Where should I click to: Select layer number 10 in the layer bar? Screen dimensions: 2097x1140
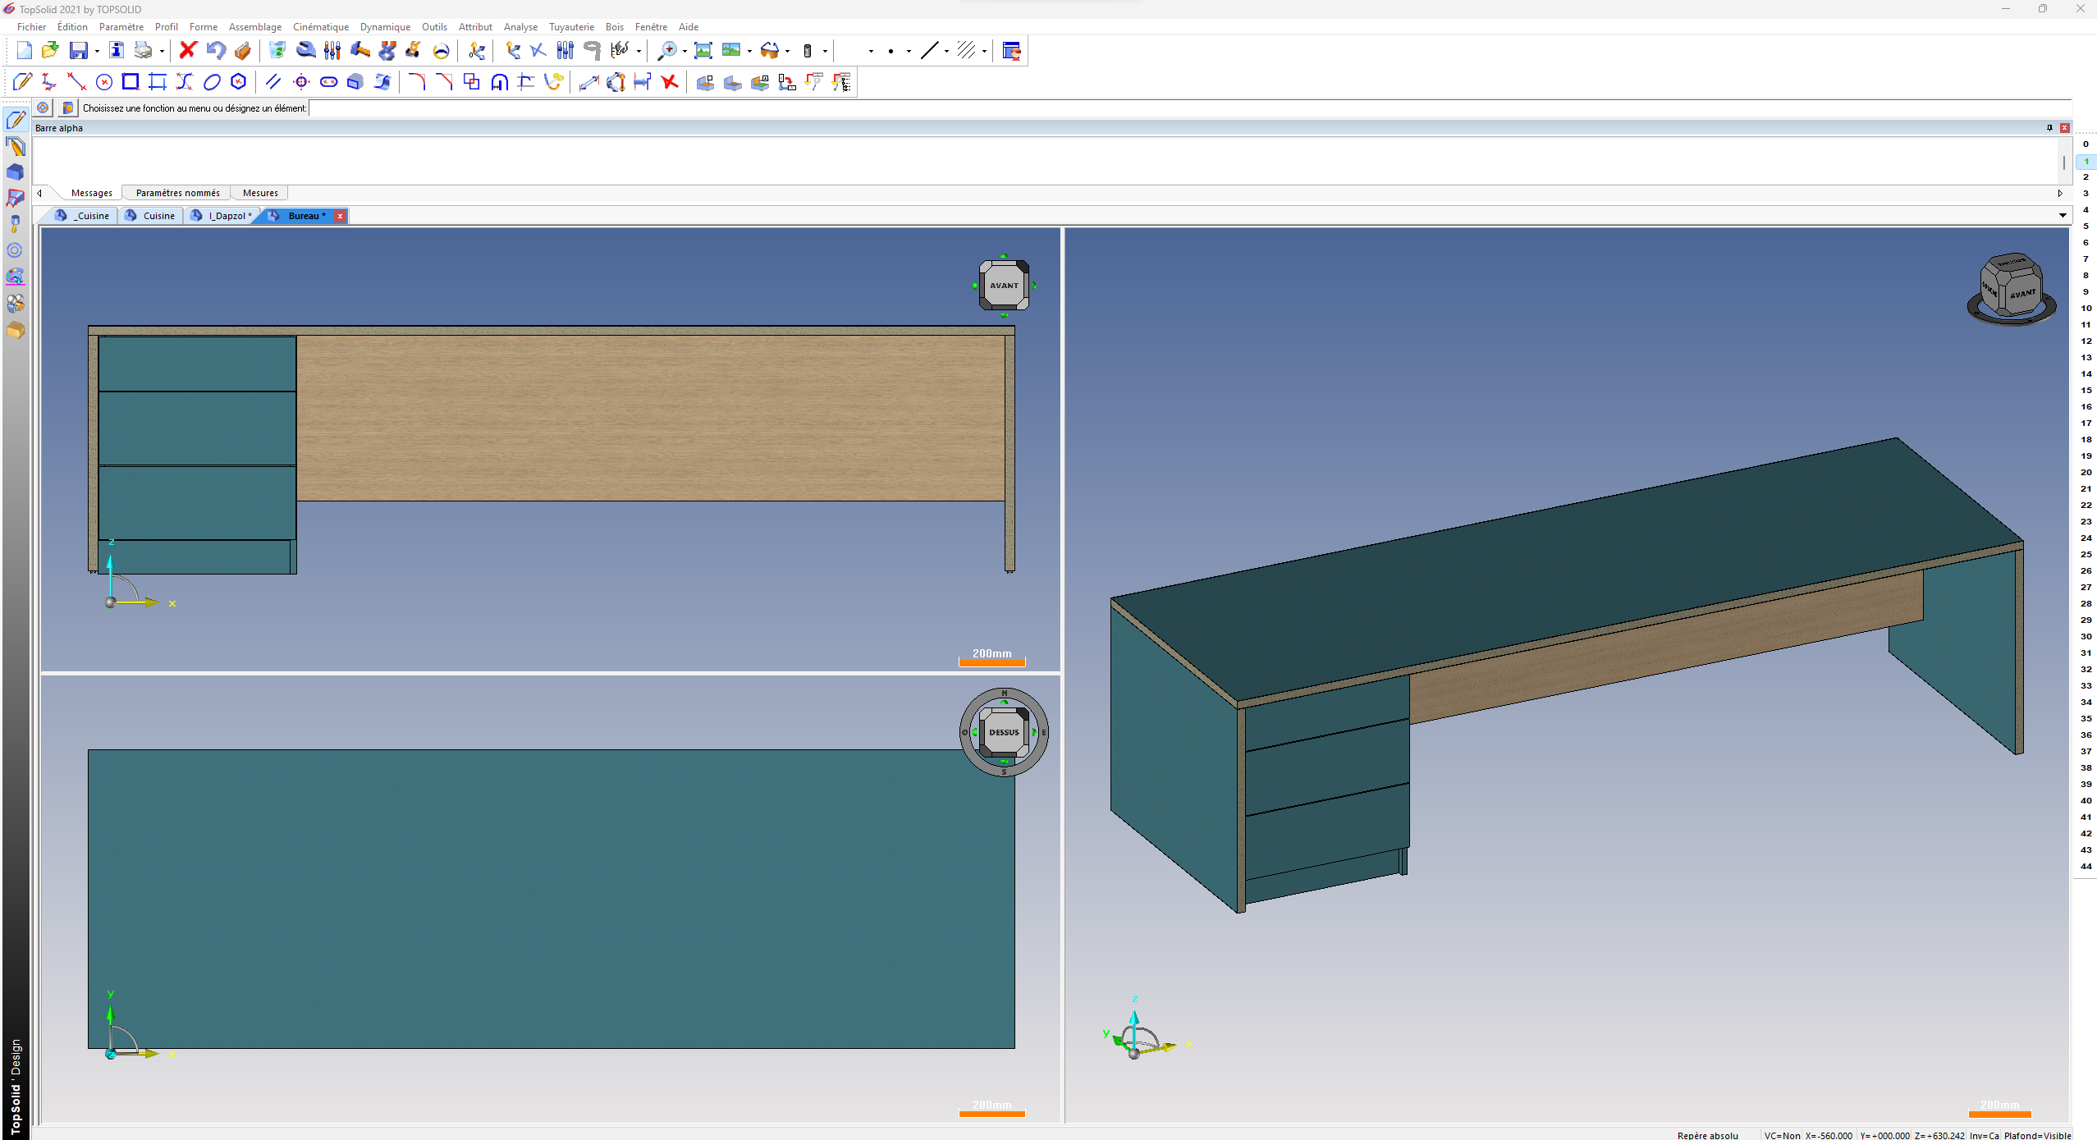(x=2086, y=309)
